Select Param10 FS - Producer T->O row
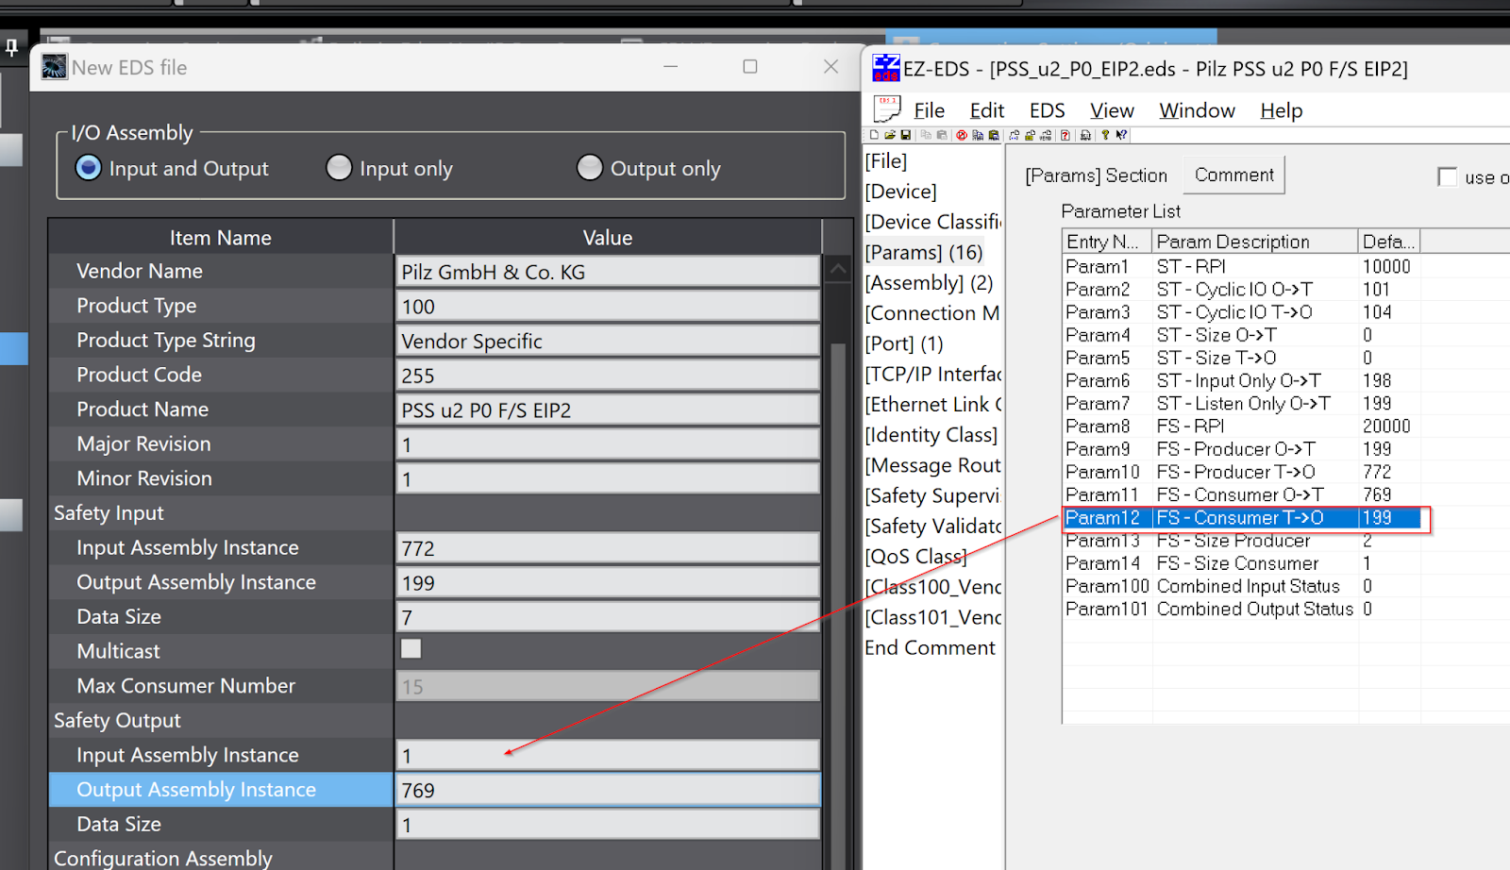1510x870 pixels. (x=1241, y=472)
